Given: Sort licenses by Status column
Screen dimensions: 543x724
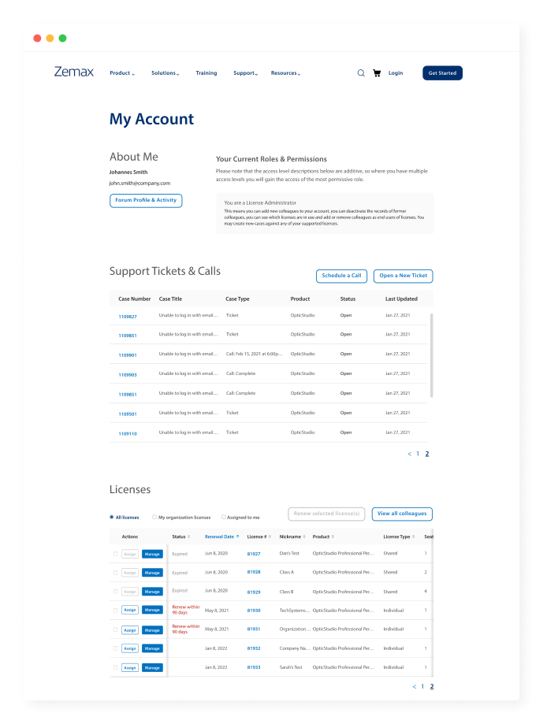Looking at the screenshot, I should point(181,537).
